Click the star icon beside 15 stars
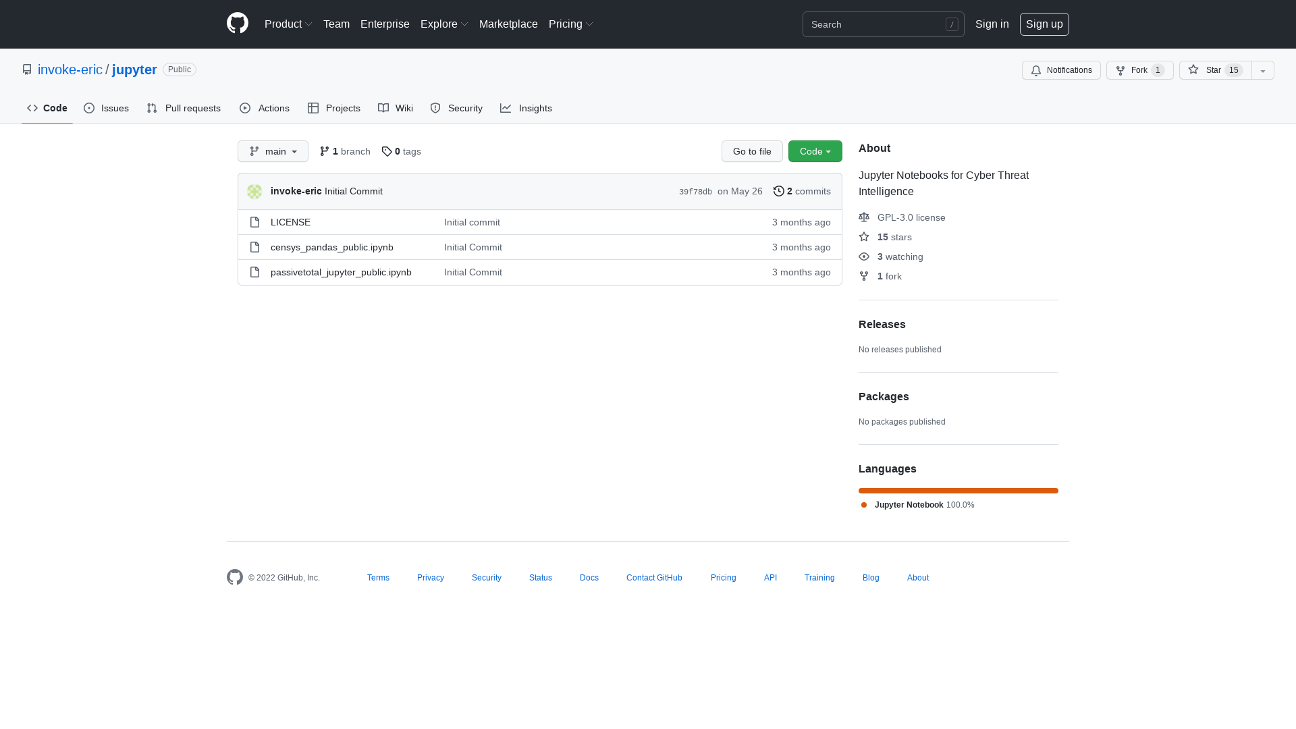The image size is (1296, 729). (864, 237)
